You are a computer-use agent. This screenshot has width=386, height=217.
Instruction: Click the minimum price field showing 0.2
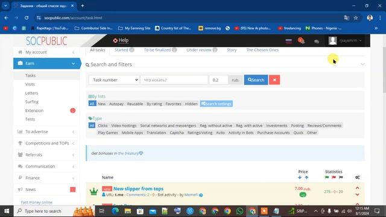tap(218, 80)
